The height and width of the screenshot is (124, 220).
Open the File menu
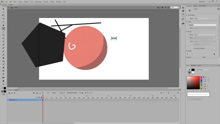(x=6, y=2)
